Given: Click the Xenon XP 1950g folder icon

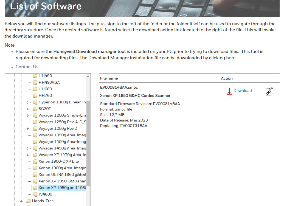Looking at the screenshot, I should tap(35, 188).
